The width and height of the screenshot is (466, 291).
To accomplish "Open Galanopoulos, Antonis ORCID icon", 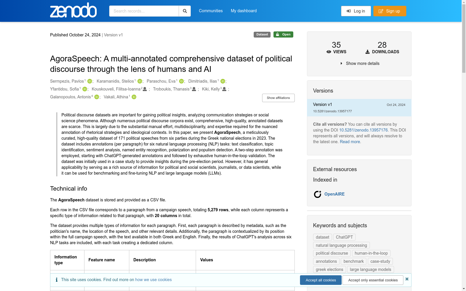I will point(97,97).
